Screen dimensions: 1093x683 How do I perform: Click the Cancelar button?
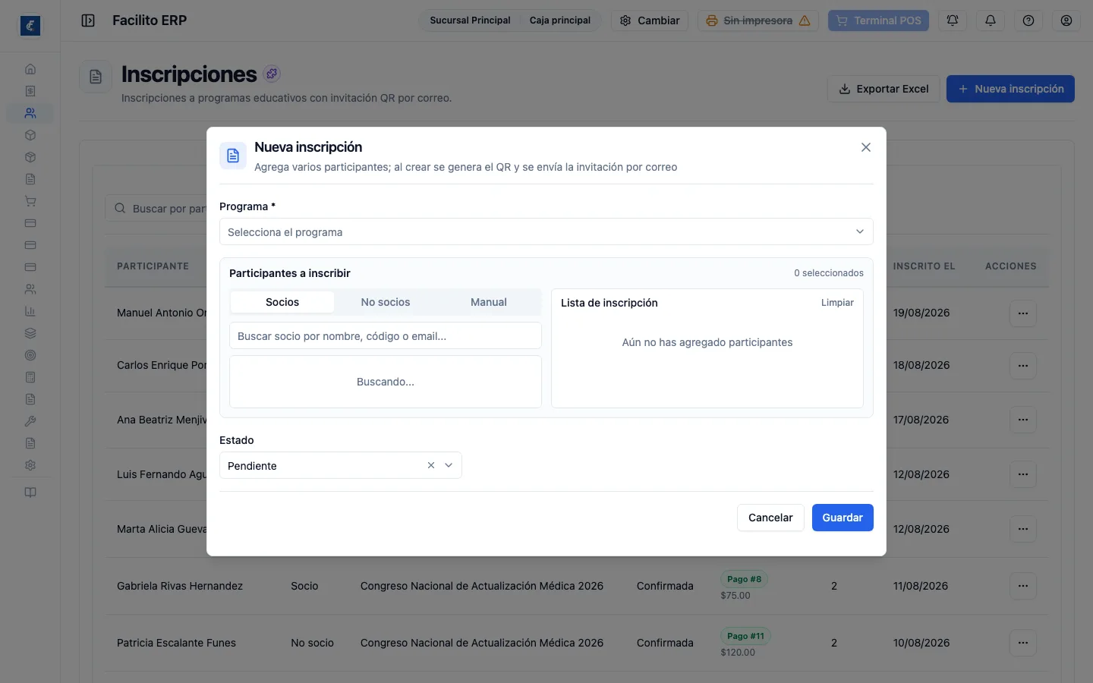pos(770,518)
